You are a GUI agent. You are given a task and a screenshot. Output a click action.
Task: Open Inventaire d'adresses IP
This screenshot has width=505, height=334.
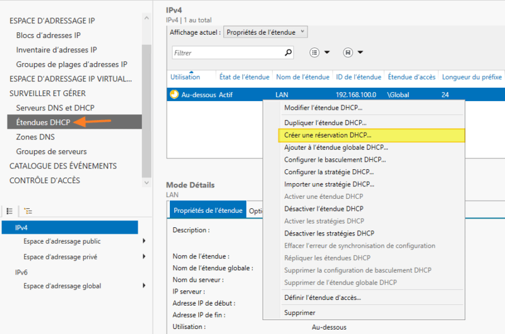(56, 50)
